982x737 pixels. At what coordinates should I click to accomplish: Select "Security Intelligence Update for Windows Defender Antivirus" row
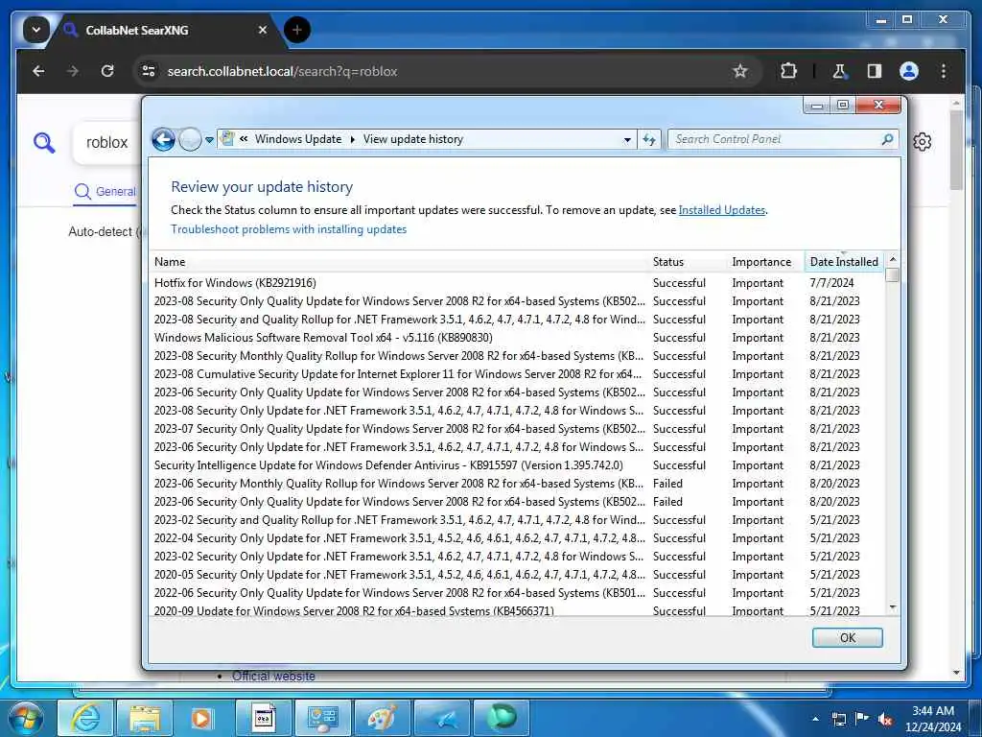click(517, 465)
